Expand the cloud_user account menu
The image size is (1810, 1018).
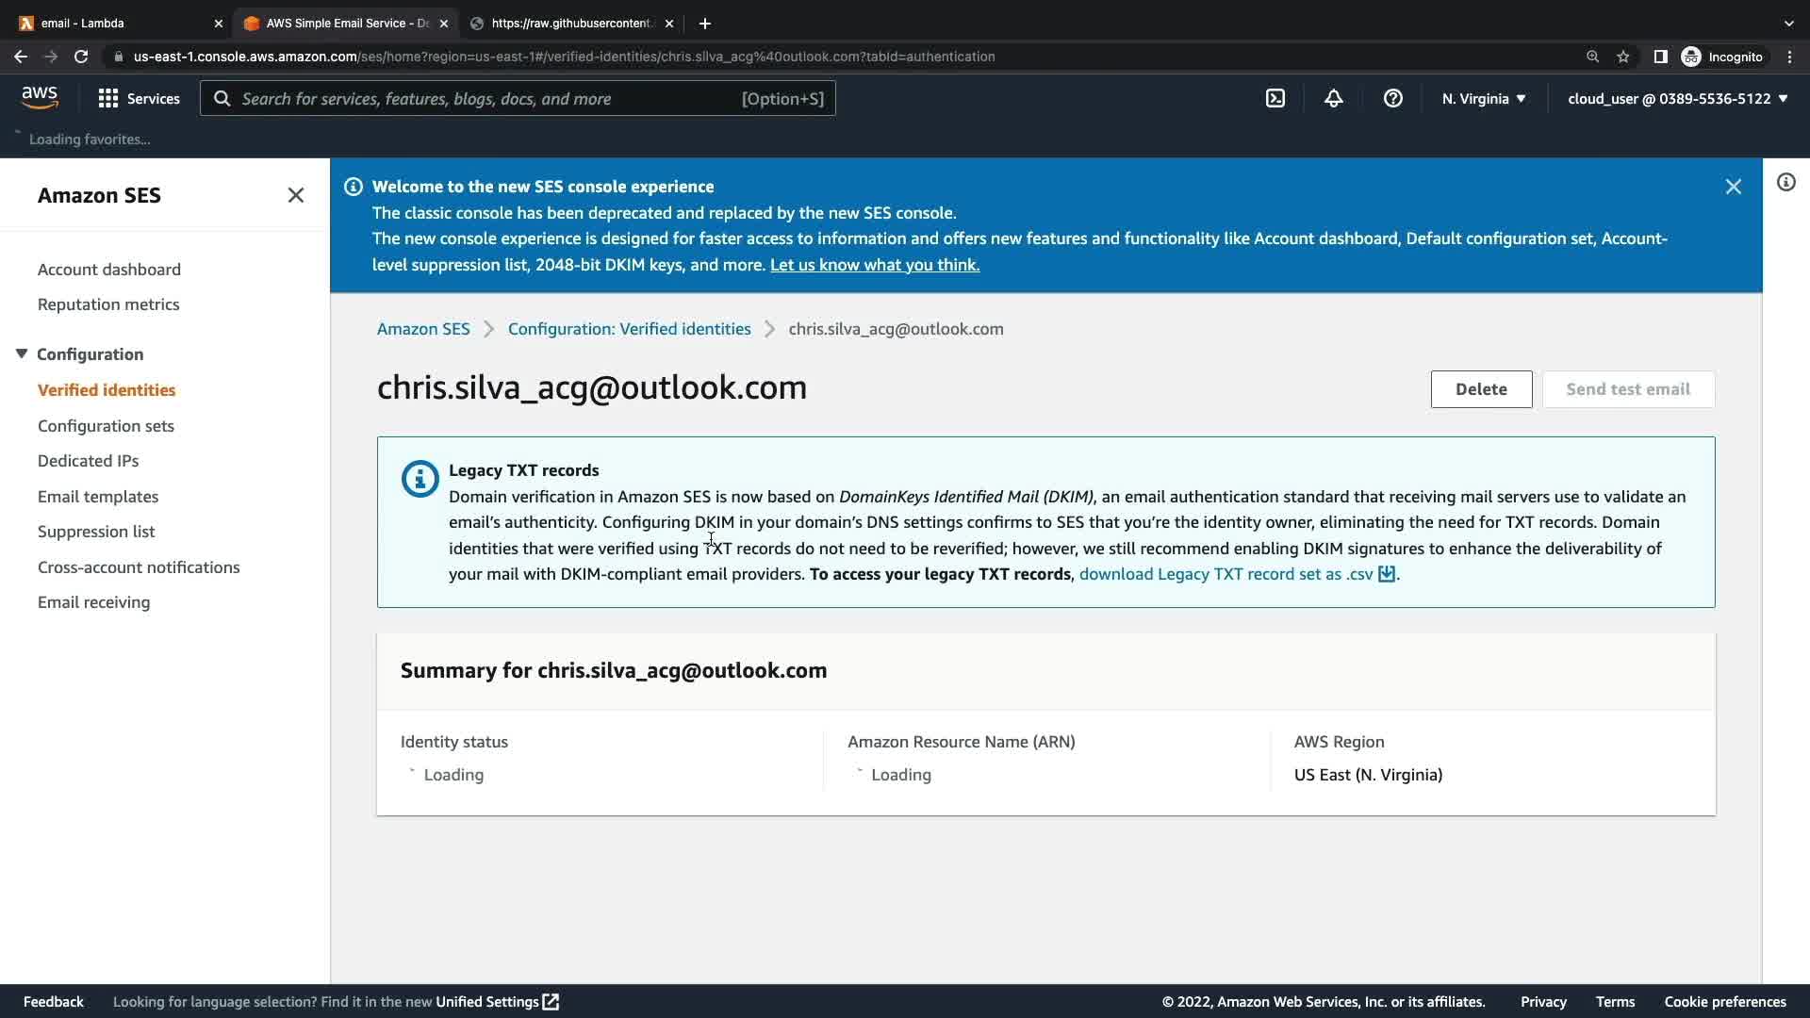(x=1677, y=98)
